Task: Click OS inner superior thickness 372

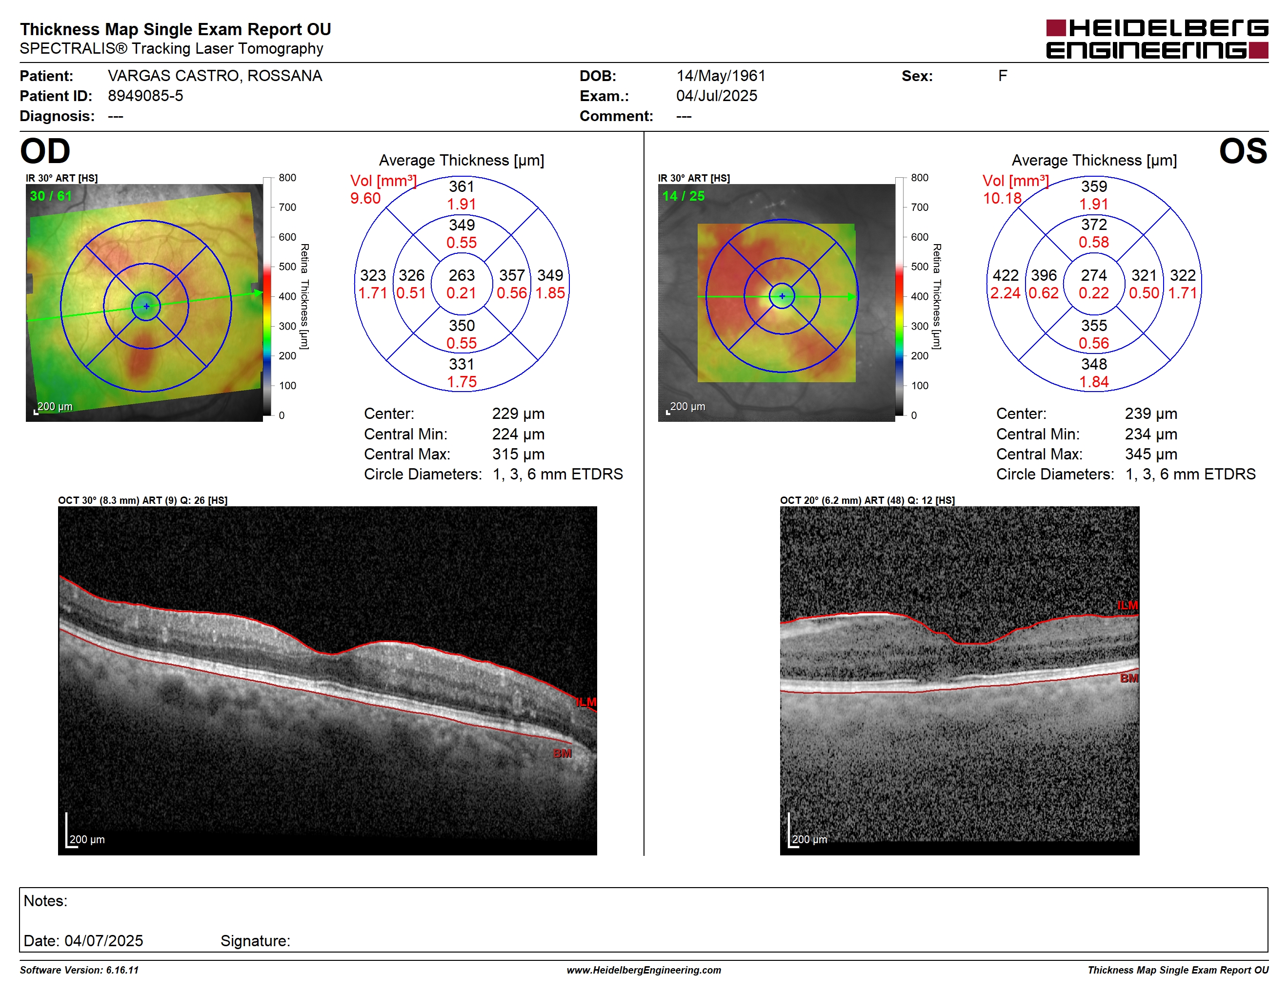Action: pos(1093,225)
